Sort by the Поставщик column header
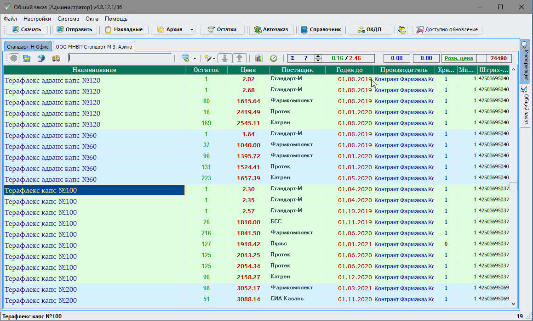 pos(298,70)
